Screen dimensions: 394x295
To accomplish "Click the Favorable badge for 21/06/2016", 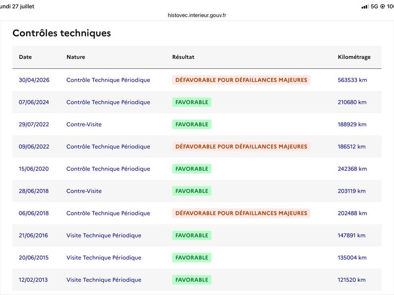I will [x=192, y=236].
